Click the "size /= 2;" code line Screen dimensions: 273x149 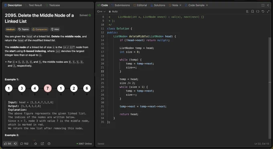click(127, 83)
